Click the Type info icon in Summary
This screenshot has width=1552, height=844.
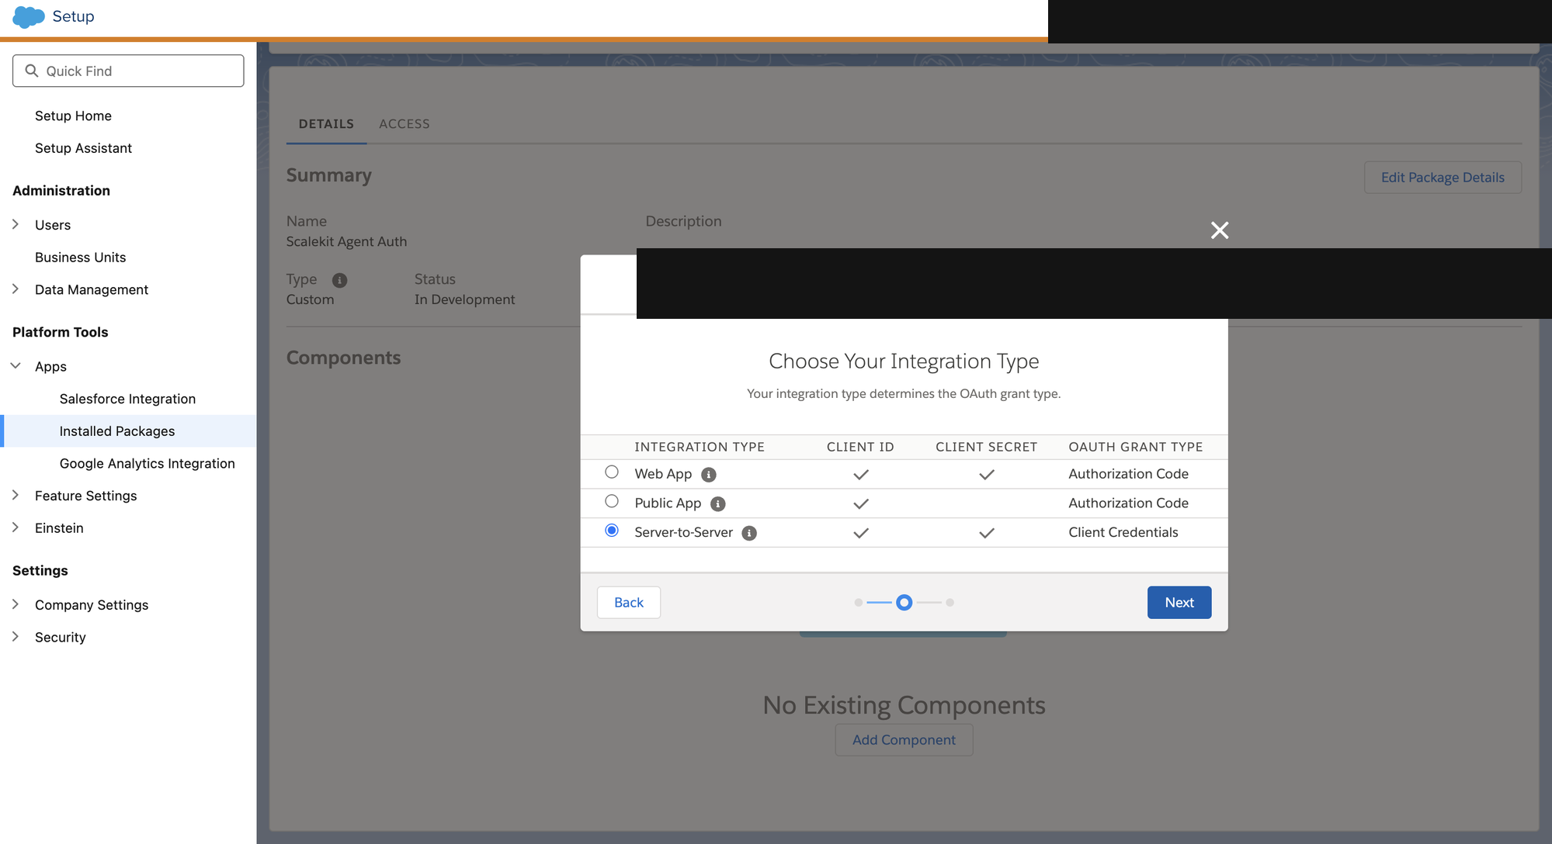(340, 280)
